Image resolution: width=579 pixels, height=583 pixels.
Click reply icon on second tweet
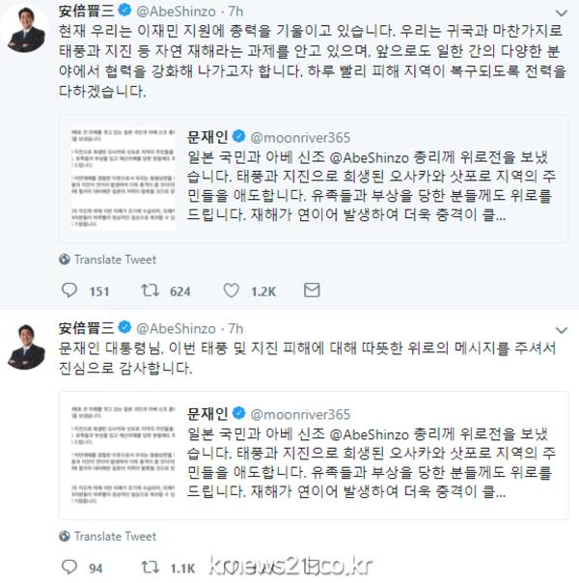pyautogui.click(x=69, y=567)
